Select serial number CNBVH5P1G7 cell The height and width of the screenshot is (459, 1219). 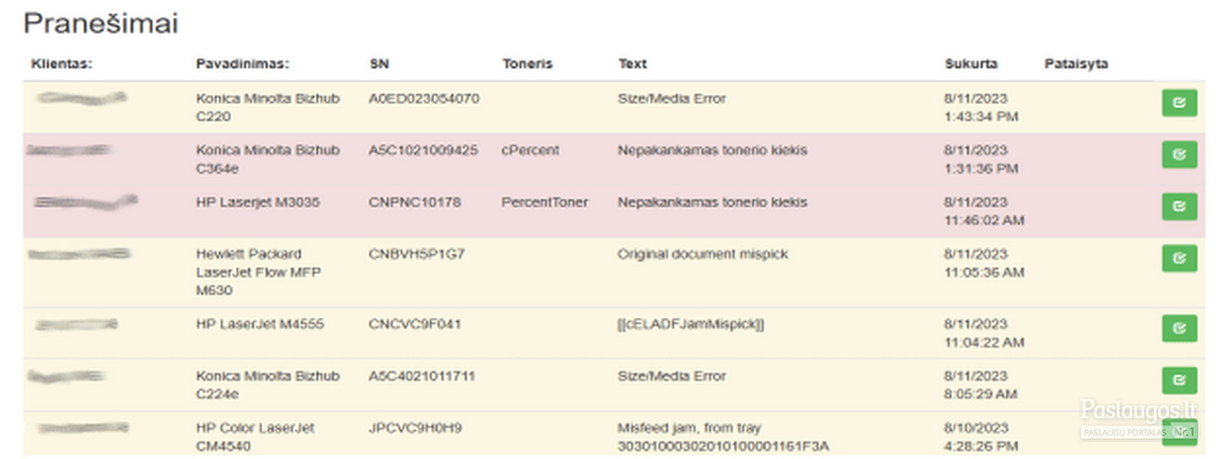coord(417,254)
